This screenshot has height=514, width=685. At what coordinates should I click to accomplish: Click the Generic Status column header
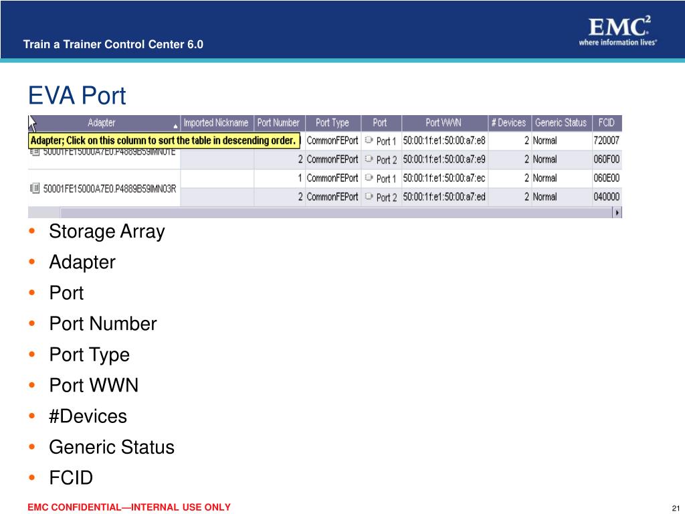(561, 123)
